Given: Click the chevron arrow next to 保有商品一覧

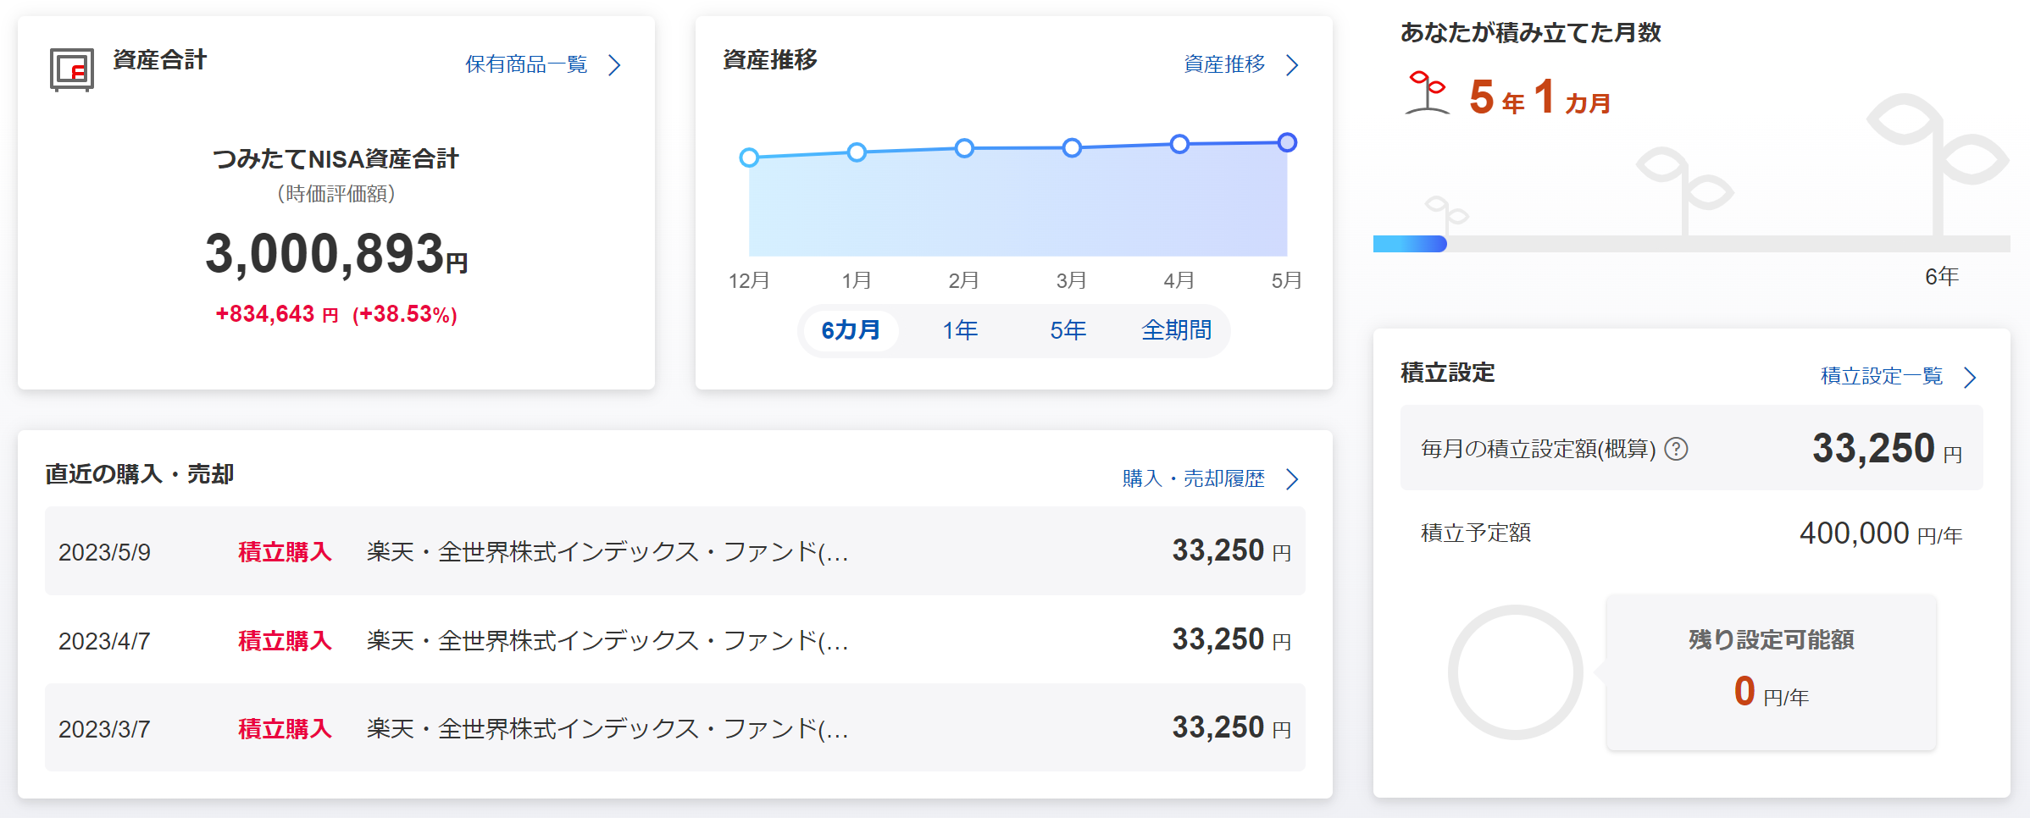Looking at the screenshot, I should coord(615,65).
